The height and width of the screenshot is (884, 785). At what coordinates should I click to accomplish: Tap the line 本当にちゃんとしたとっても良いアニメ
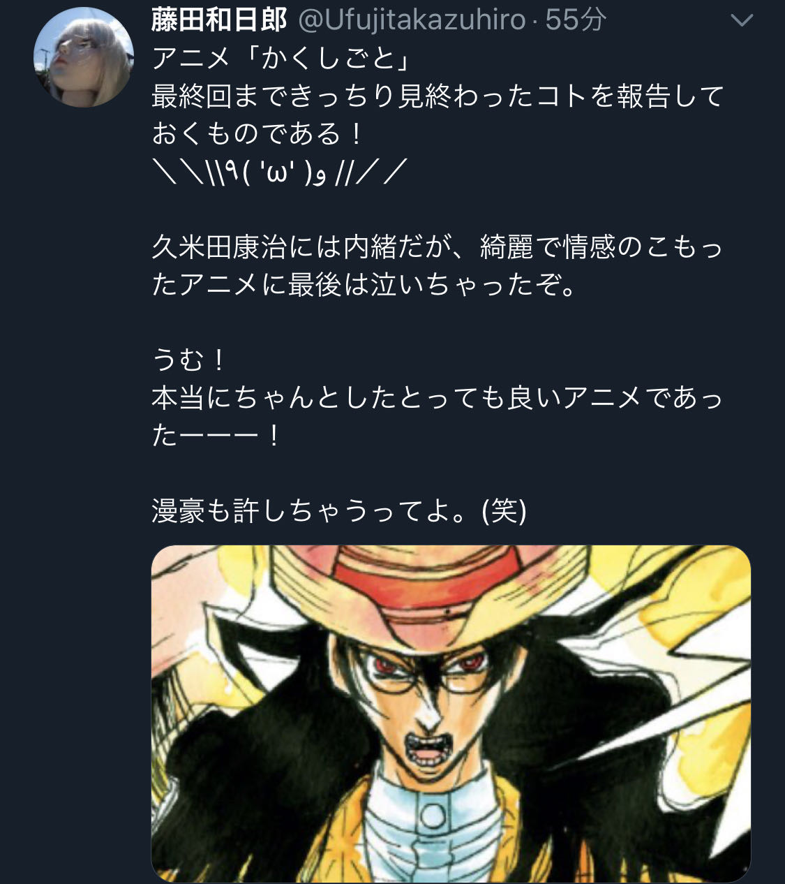(x=438, y=397)
